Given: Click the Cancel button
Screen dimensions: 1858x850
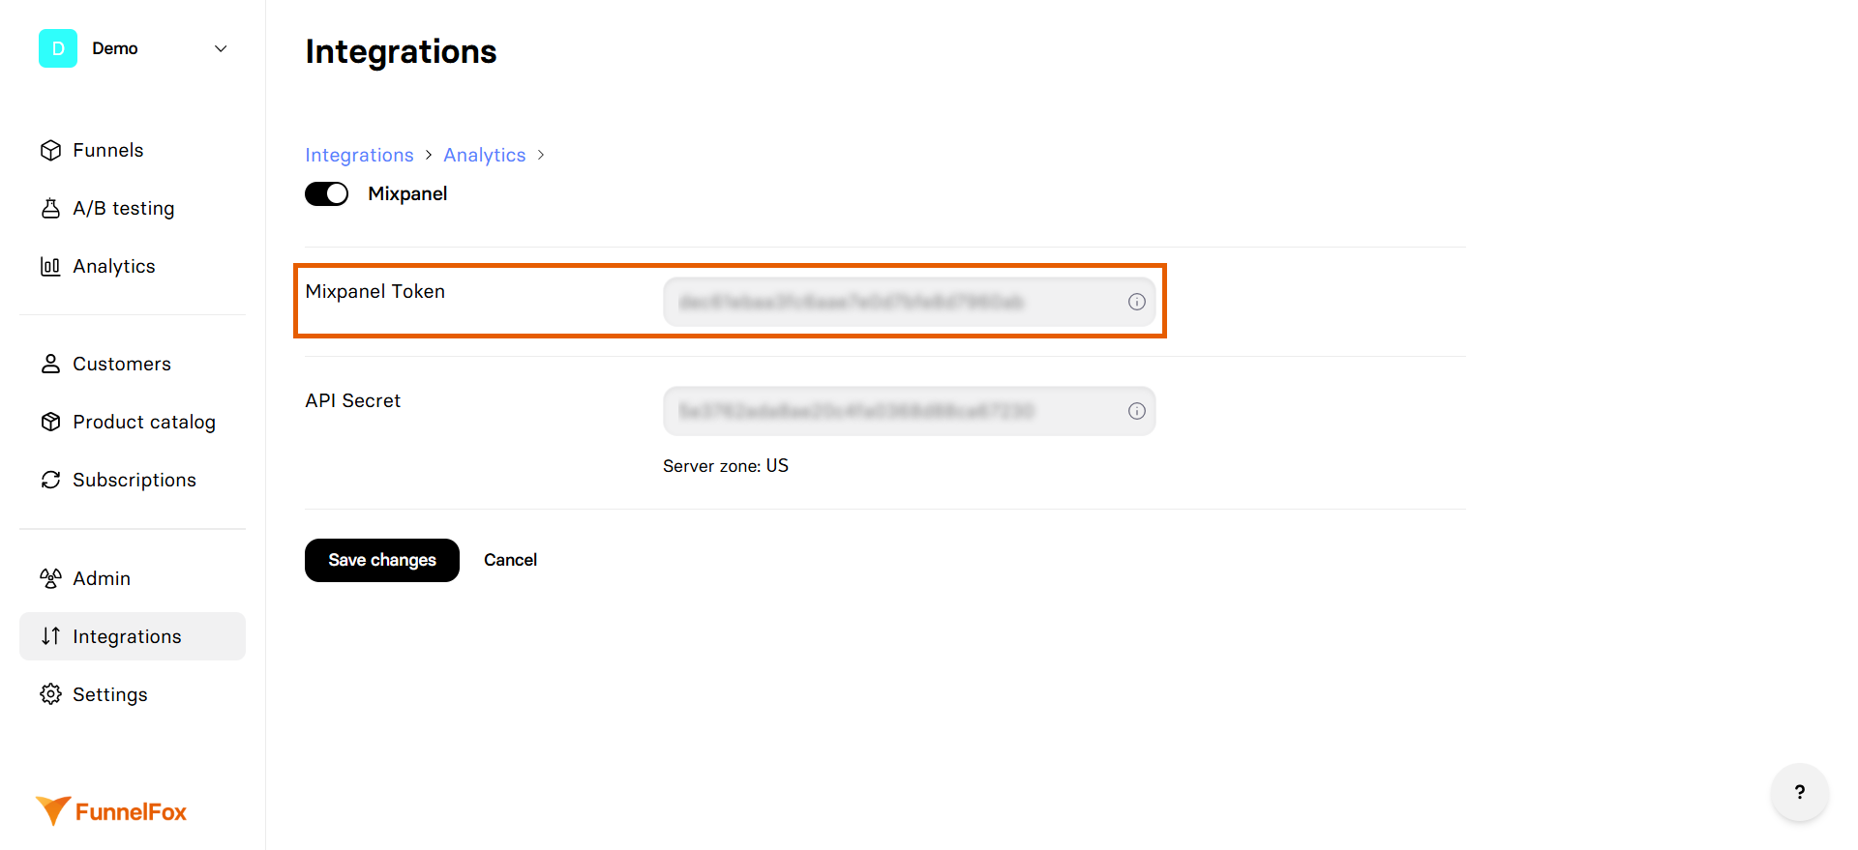Looking at the screenshot, I should 510,560.
